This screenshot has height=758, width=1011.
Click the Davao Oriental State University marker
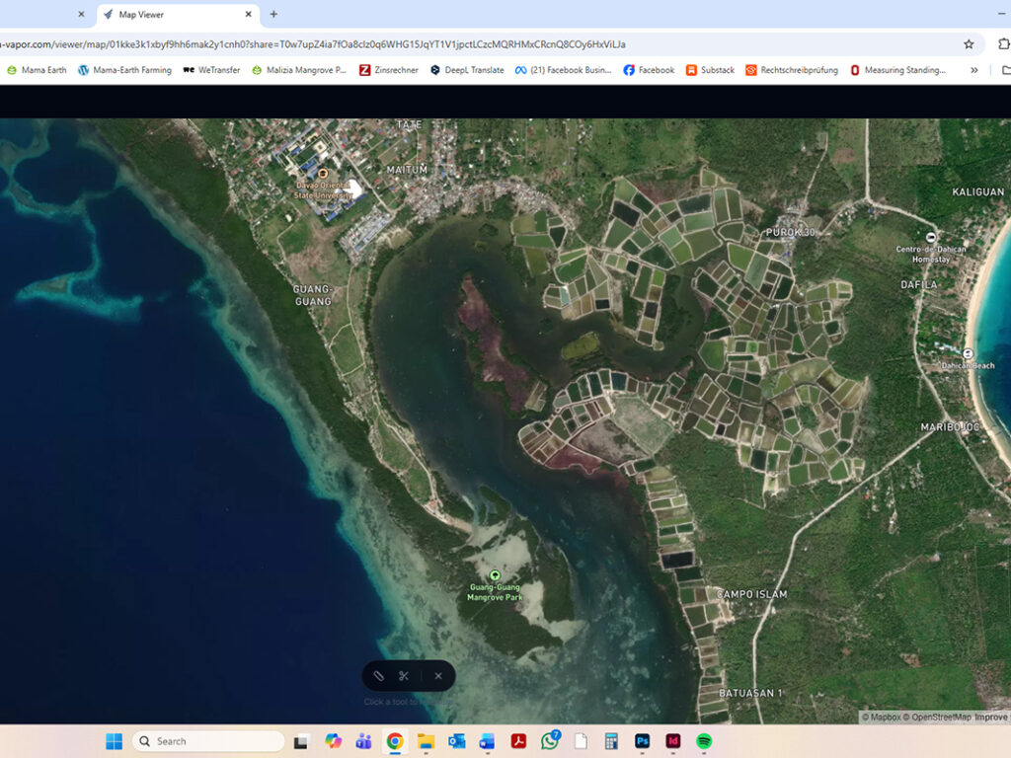(x=323, y=173)
